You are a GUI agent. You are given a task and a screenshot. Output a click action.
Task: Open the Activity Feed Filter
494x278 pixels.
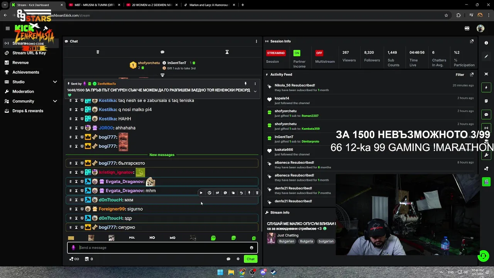460,75
